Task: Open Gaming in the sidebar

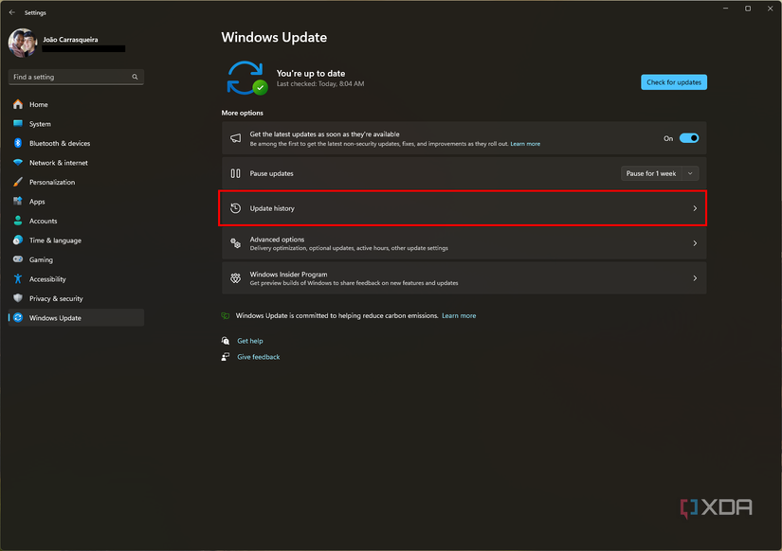Action: coord(76,259)
